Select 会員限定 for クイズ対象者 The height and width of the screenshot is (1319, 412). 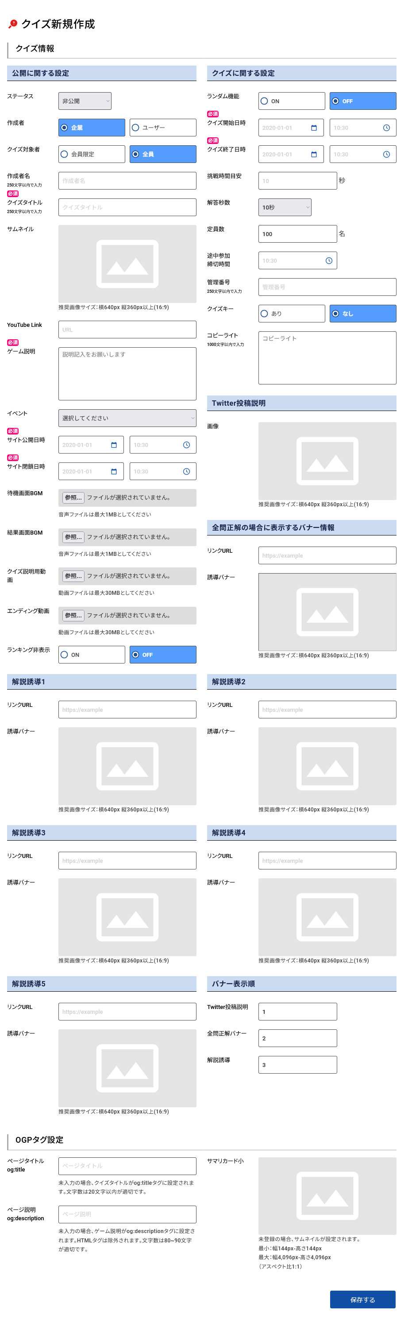point(92,155)
